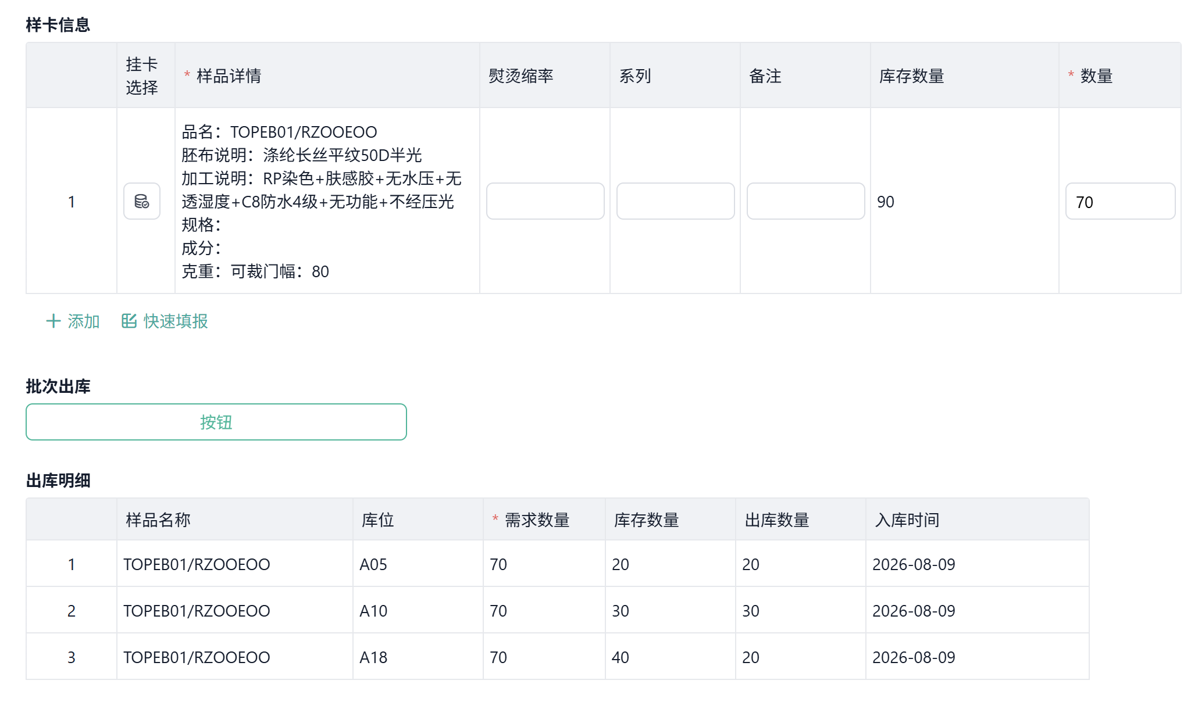This screenshot has width=1191, height=709.
Task: Focus the 备注 input field
Action: point(806,201)
